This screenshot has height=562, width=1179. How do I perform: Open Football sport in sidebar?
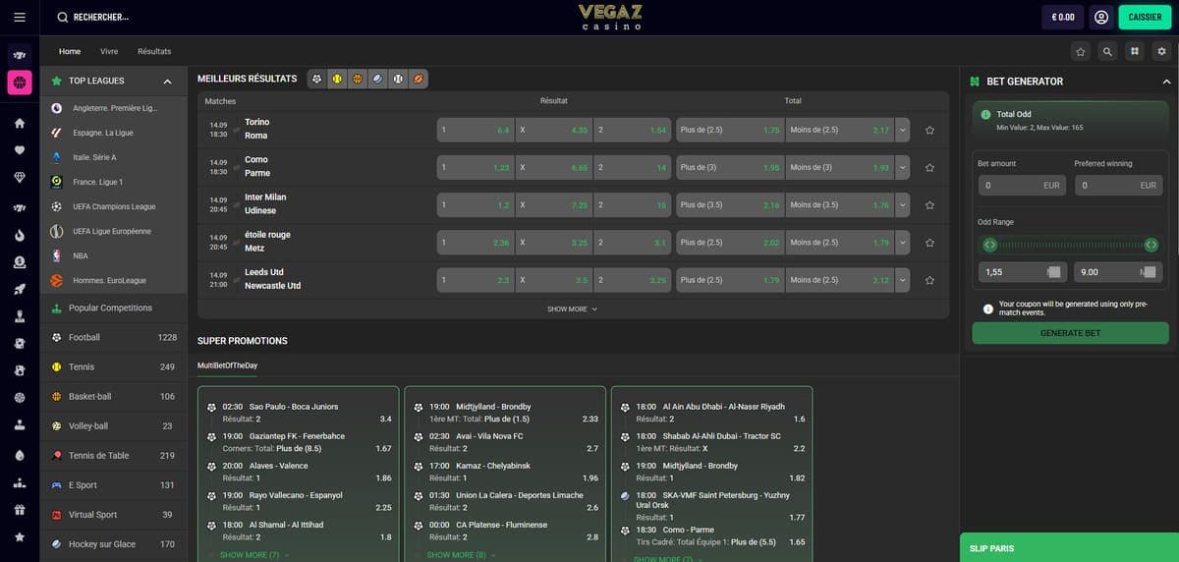(x=113, y=337)
